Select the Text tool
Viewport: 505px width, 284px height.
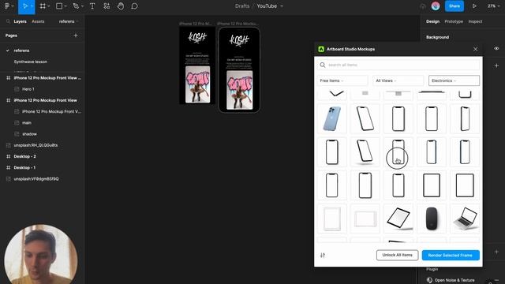(x=92, y=6)
